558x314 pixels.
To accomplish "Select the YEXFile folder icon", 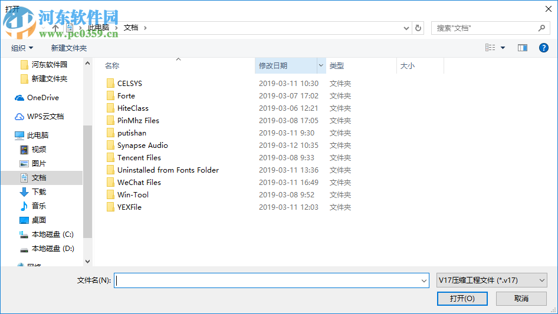I will (110, 207).
